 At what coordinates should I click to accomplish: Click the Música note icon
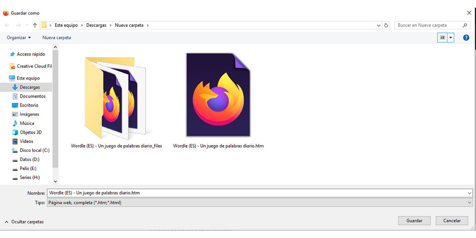tap(15, 123)
